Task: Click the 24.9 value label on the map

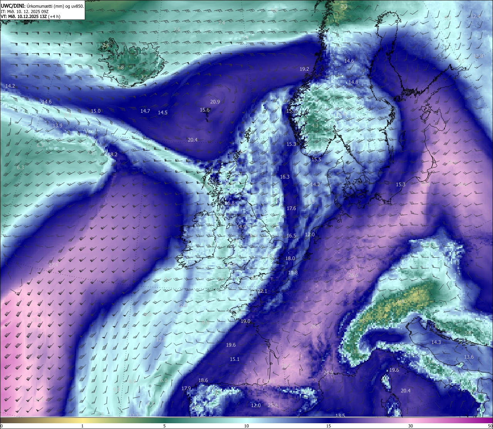Action: 328,373
